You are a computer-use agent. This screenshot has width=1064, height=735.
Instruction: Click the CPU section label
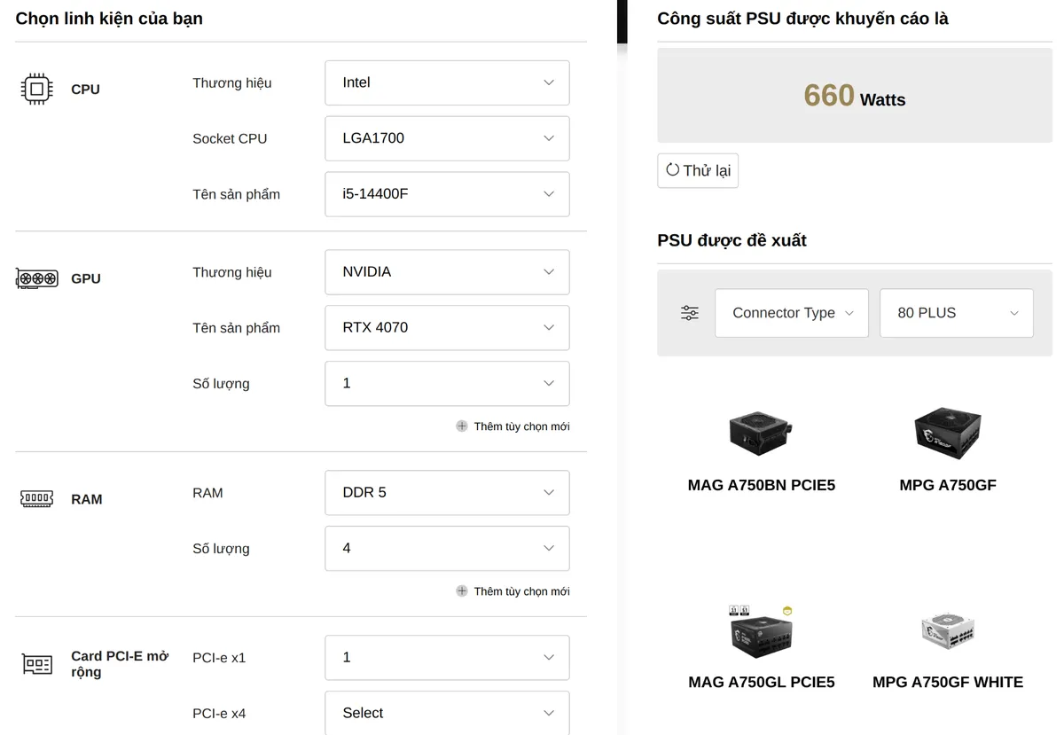[x=85, y=90]
